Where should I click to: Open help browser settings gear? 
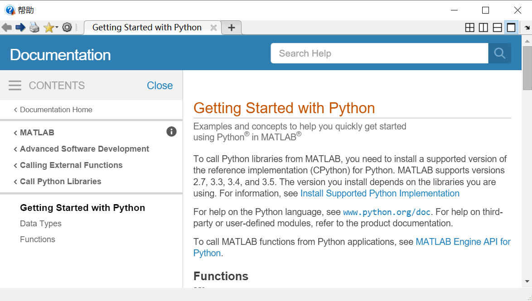click(67, 27)
